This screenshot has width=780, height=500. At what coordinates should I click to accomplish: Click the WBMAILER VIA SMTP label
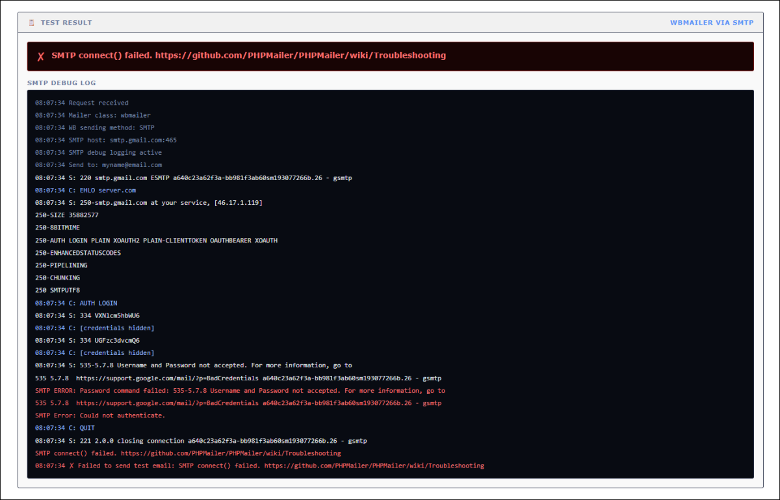(712, 23)
